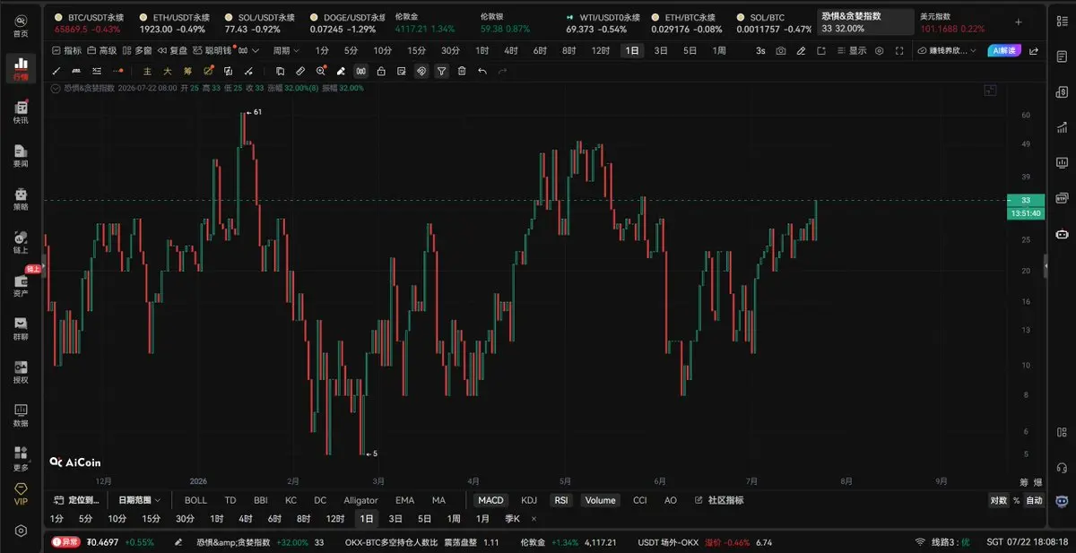Screen dimensions: 1076x553
Task: Enable 对数 logarithmic scale
Action: coord(998,500)
